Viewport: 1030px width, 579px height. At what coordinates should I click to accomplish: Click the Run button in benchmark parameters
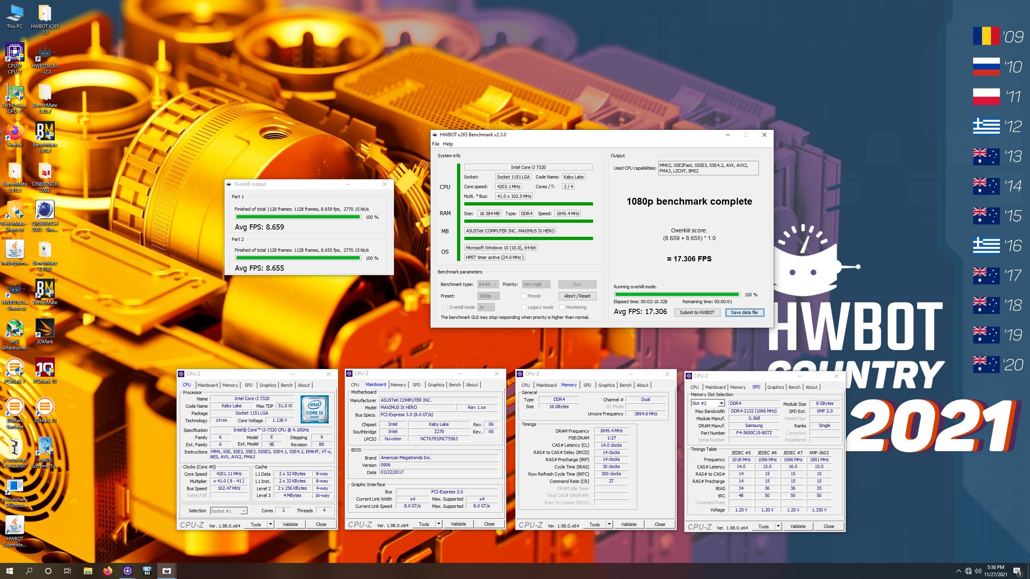tap(577, 284)
